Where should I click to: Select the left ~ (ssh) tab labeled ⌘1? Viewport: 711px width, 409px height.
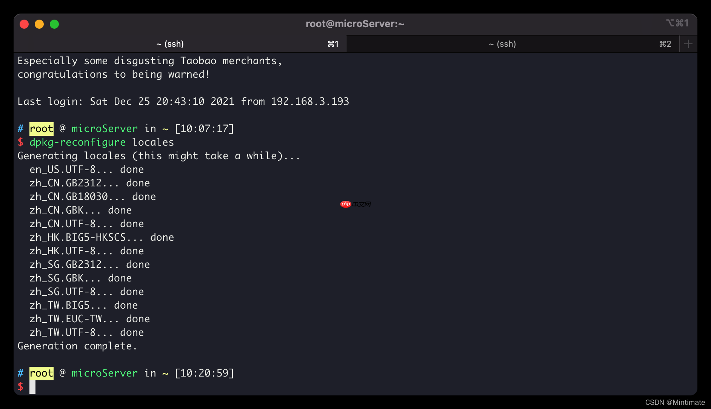click(x=170, y=44)
